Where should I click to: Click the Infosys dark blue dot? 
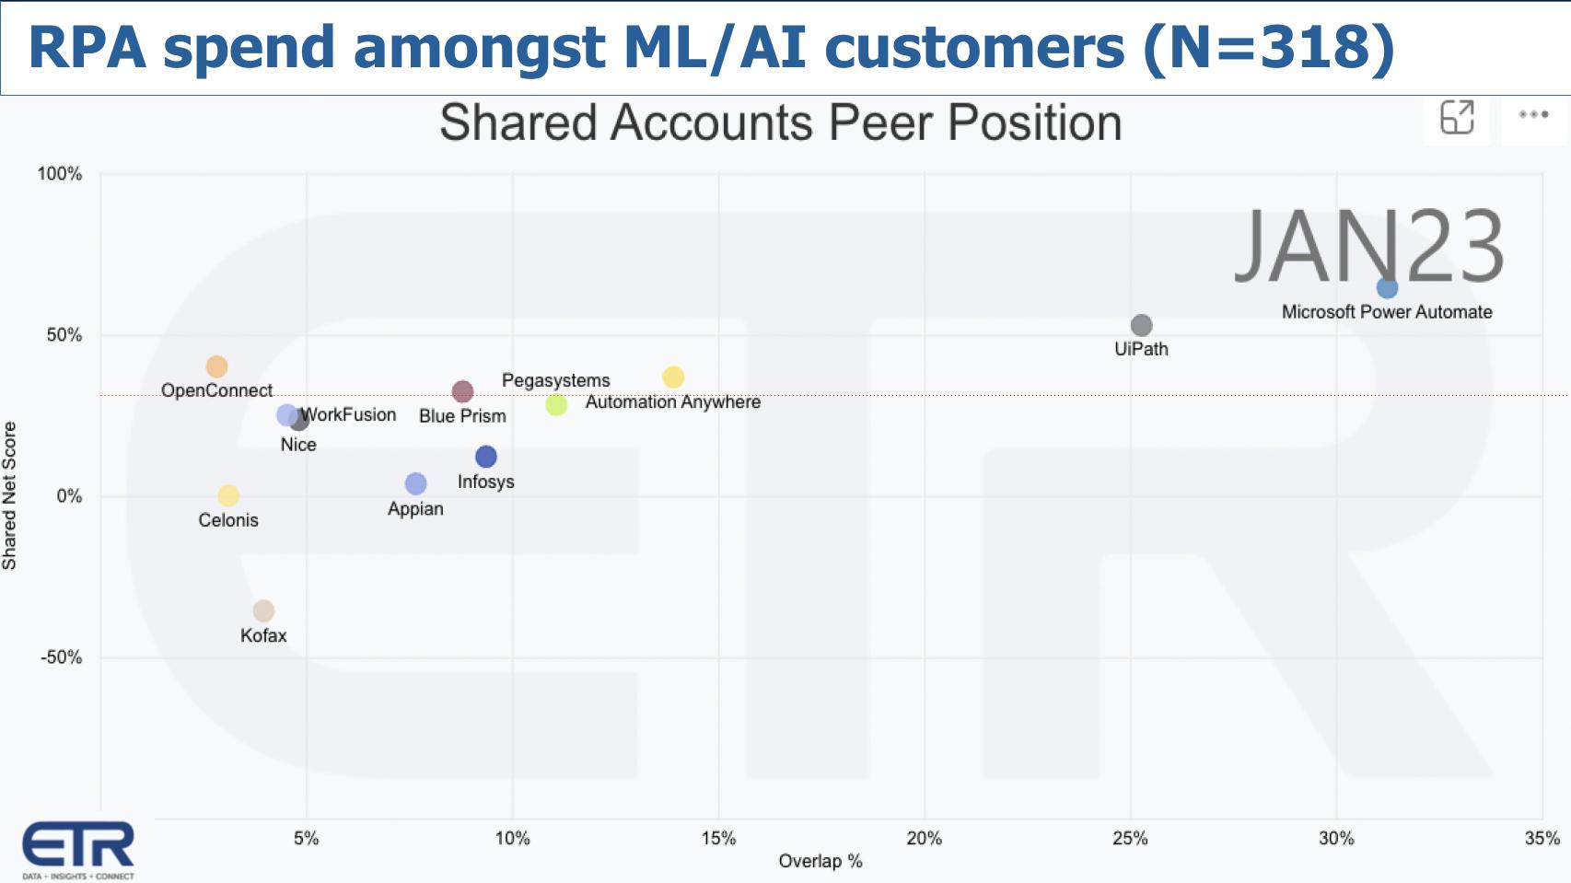(486, 457)
